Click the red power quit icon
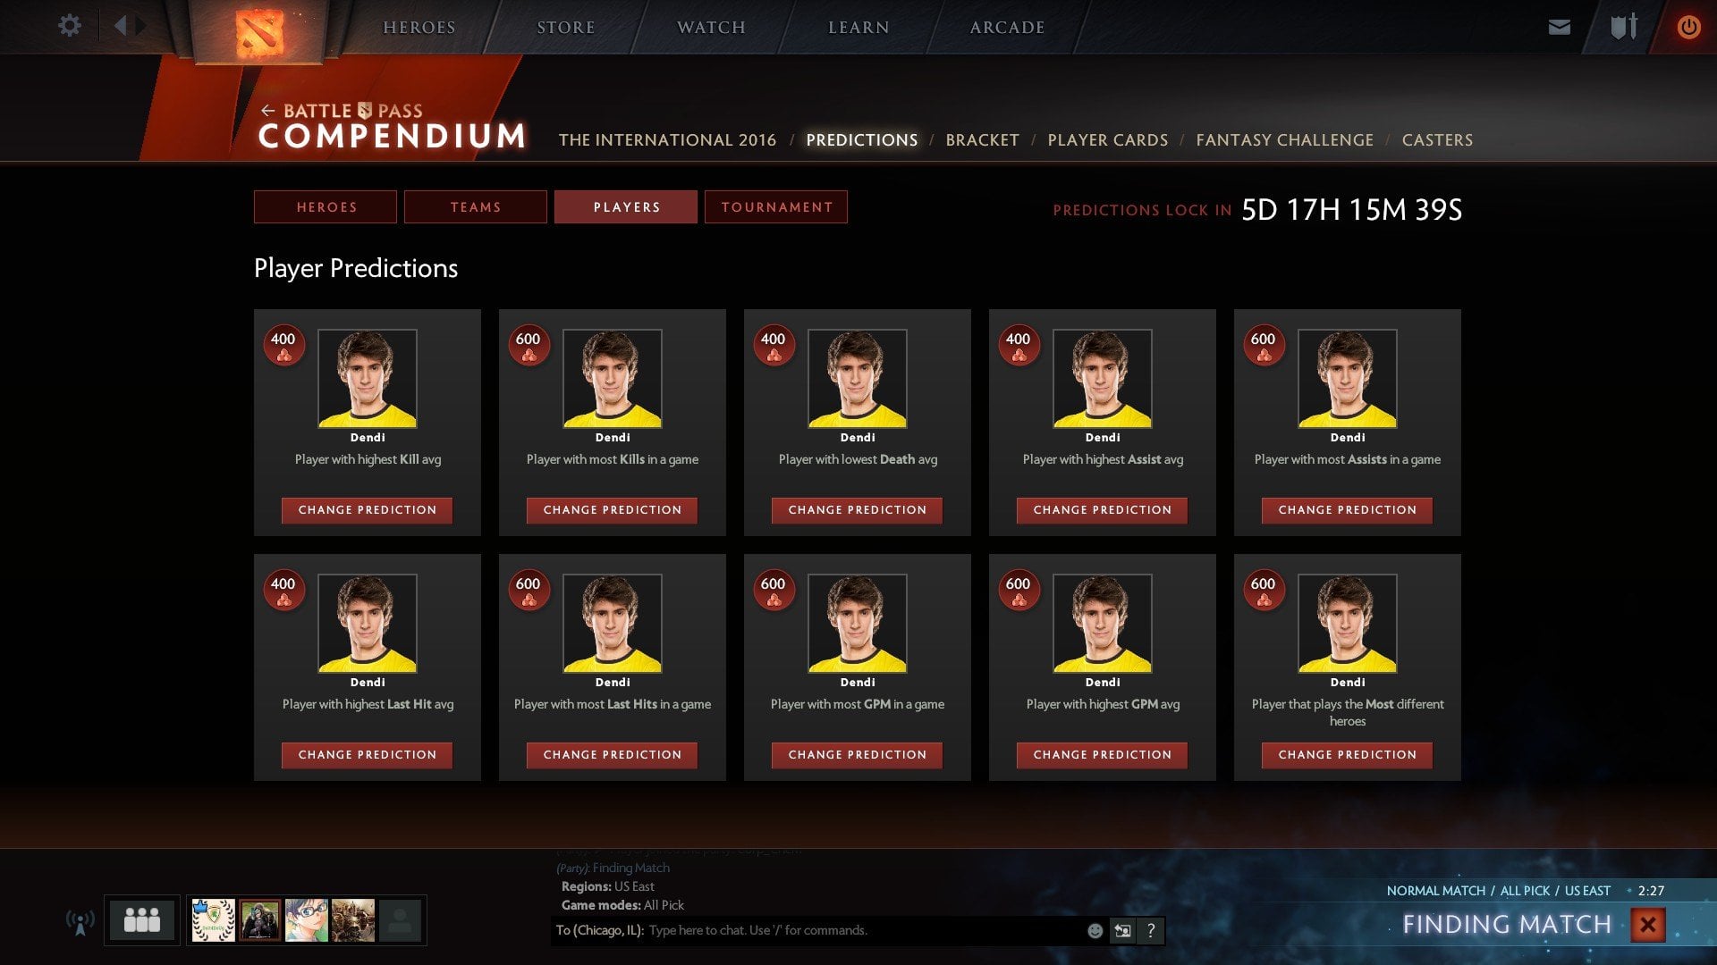This screenshot has width=1717, height=965. [1688, 27]
